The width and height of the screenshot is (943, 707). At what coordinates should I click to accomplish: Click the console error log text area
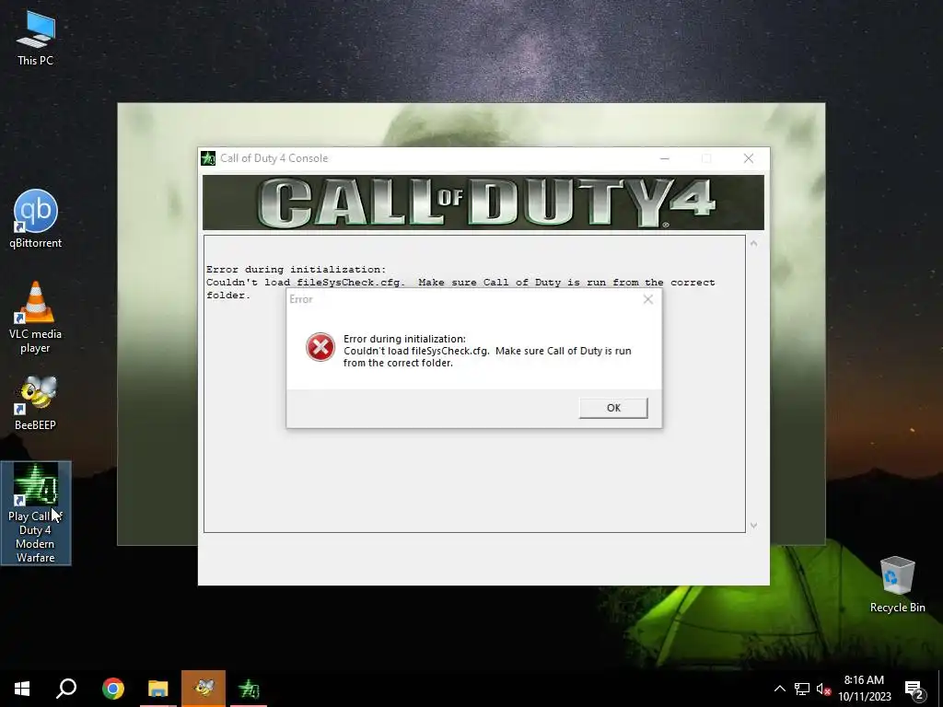pyautogui.click(x=474, y=384)
